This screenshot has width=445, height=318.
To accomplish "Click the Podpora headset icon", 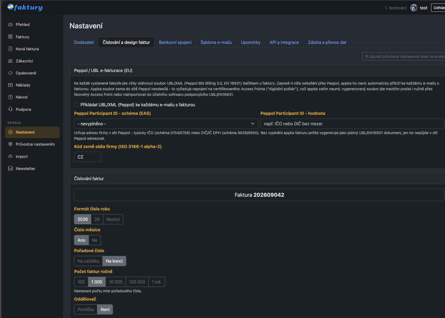I will pos(10,109).
